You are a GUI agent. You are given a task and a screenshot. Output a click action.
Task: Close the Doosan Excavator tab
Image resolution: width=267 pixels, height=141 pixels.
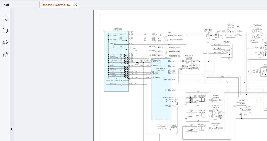pos(75,5)
